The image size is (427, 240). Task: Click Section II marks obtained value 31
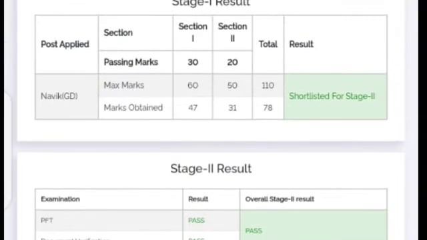coord(232,108)
